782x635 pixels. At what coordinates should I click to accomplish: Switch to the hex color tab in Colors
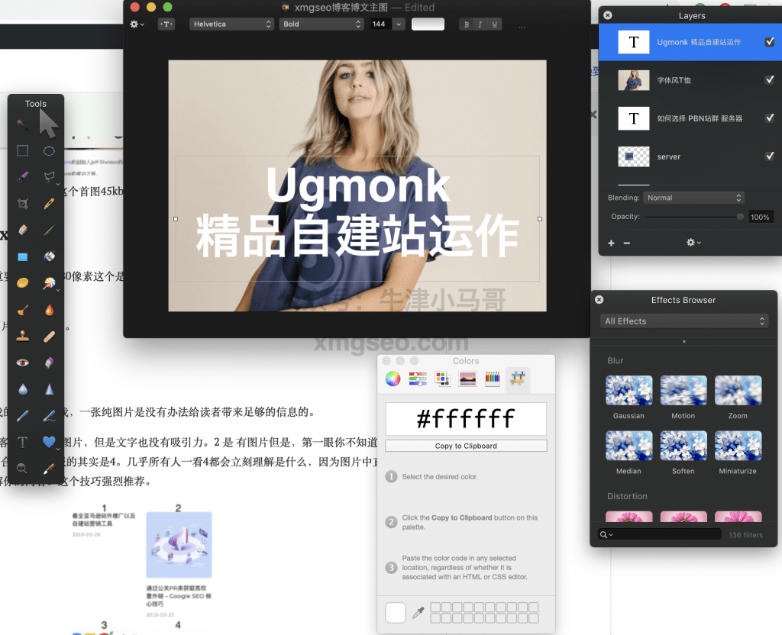pos(517,379)
